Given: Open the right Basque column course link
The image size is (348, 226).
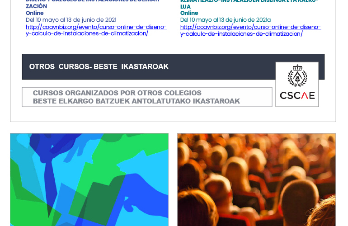Looking at the screenshot, I should coord(250,30).
